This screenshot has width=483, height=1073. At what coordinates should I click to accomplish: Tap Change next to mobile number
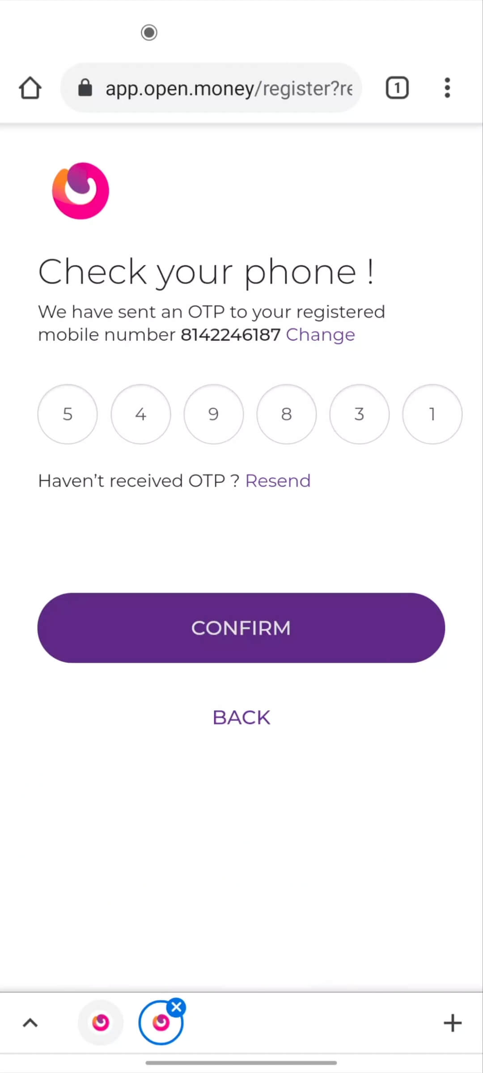(x=320, y=335)
